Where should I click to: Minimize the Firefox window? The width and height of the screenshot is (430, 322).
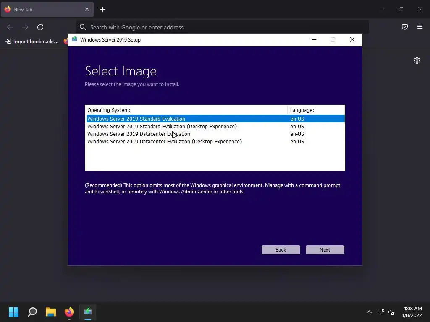pyautogui.click(x=382, y=9)
